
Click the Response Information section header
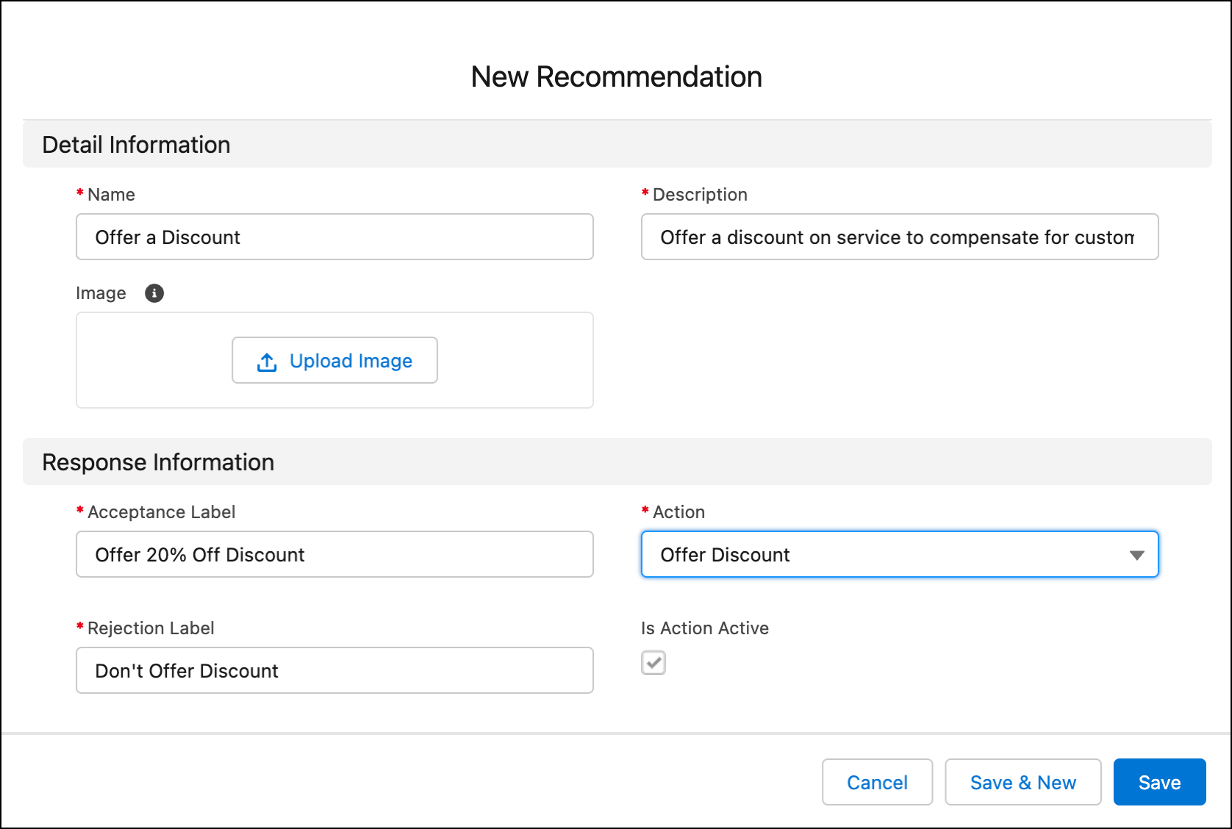(x=617, y=462)
